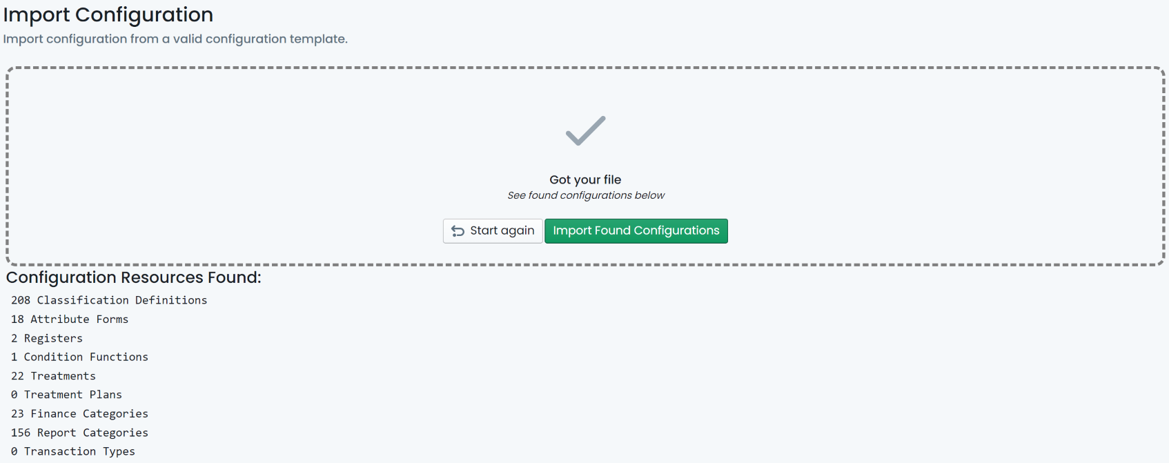The width and height of the screenshot is (1169, 463).
Task: Click the undo arrow icon in Start again
Action: click(x=458, y=231)
